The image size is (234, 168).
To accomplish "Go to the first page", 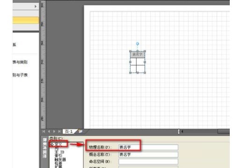I will coord(44,132).
